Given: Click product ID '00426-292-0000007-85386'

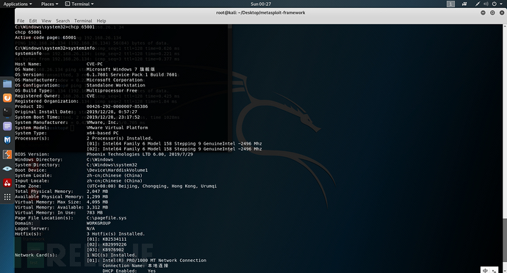Looking at the screenshot, I should tap(117, 106).
